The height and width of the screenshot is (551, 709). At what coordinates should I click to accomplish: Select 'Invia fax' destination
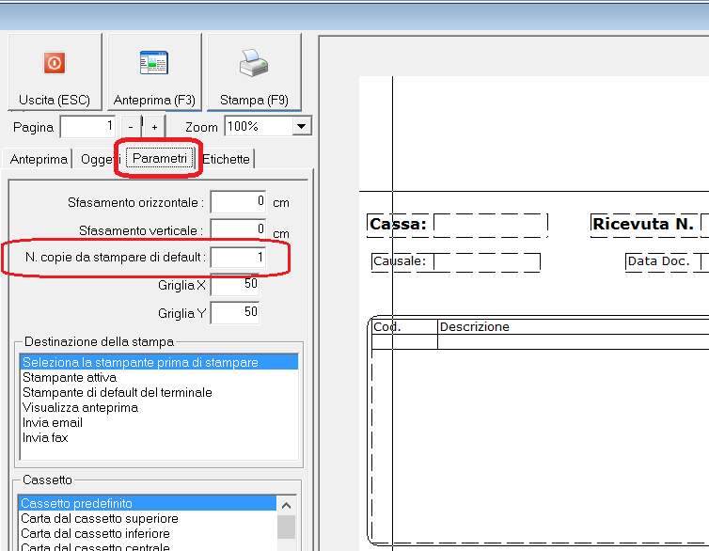(x=159, y=437)
